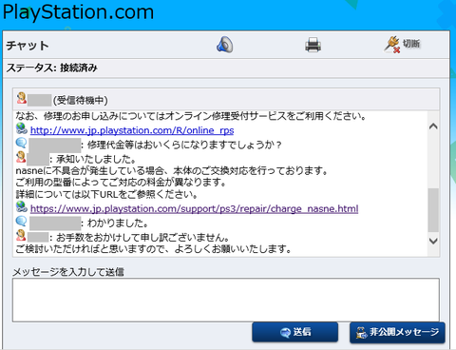Click the message input text box
This screenshot has height=350, width=456.
(x=226, y=300)
